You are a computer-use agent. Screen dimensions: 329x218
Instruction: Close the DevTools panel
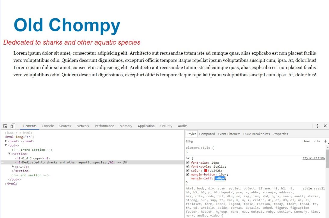pos(325,126)
